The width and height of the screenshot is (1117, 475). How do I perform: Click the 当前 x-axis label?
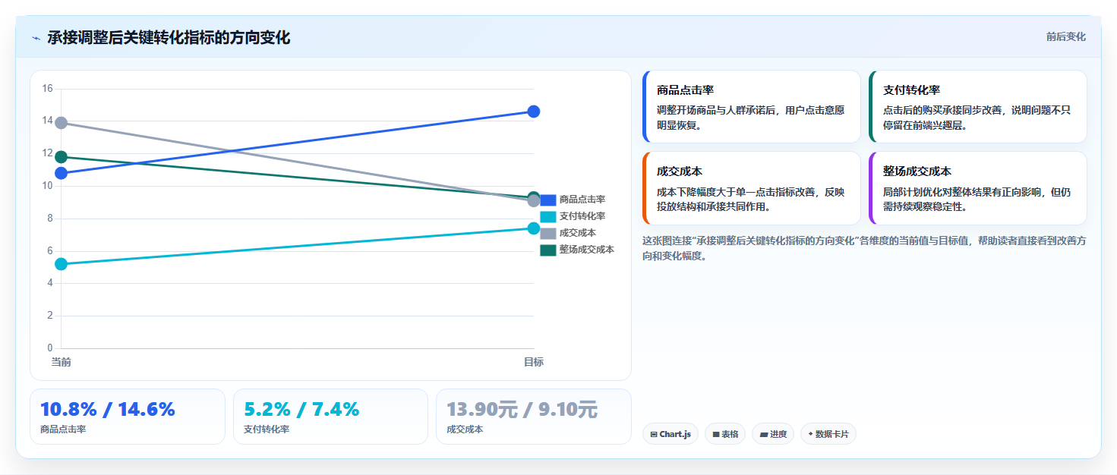coord(62,362)
